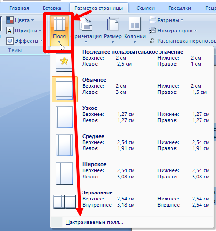Switch to the Главная tab
The width and height of the screenshot is (216, 231).
(x=19, y=8)
